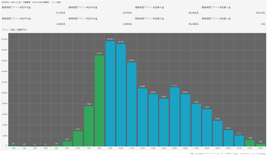Select the green 7:00 bar
Image resolution: width=268 pixels, height=158 pixels.
(89, 126)
